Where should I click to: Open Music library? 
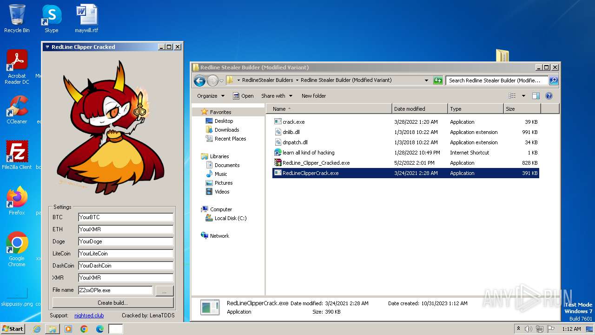[221, 174]
